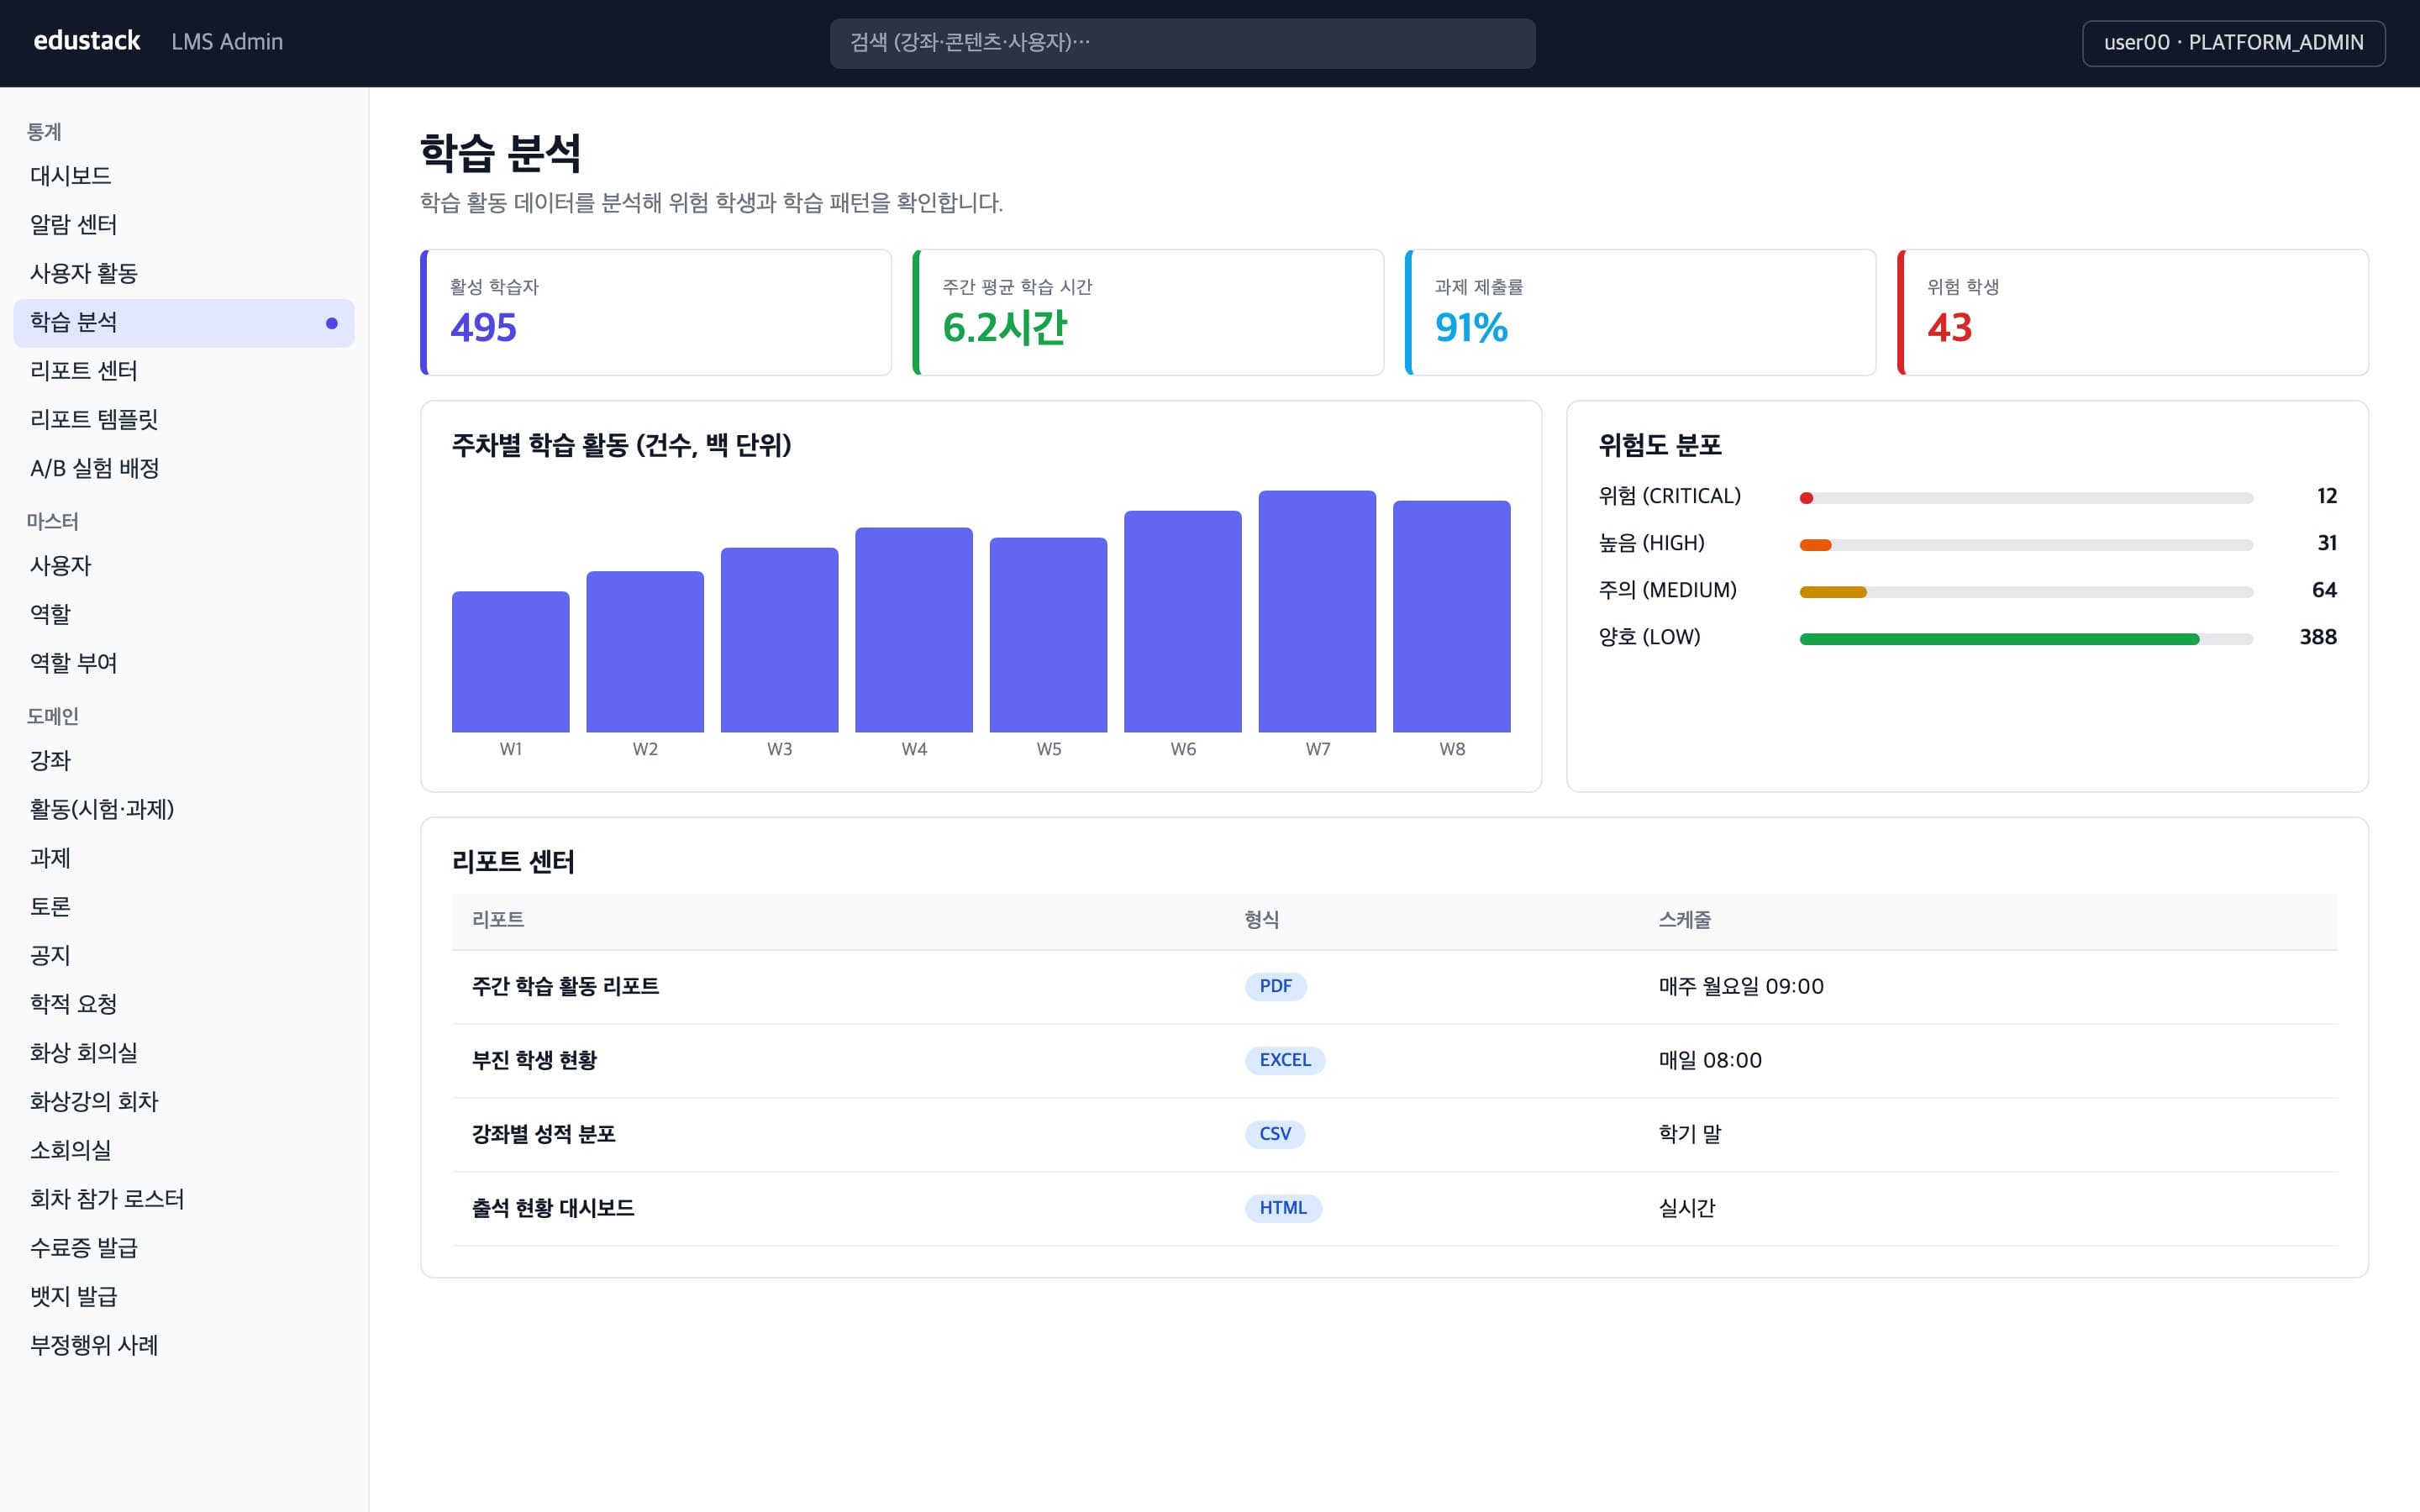The width and height of the screenshot is (2420, 1512).
Task: Open 부정행위 사례 in sidebar
Action: [x=184, y=1345]
